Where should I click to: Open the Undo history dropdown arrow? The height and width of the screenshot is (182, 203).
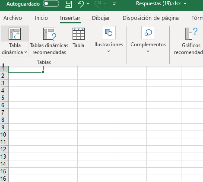[88, 4]
